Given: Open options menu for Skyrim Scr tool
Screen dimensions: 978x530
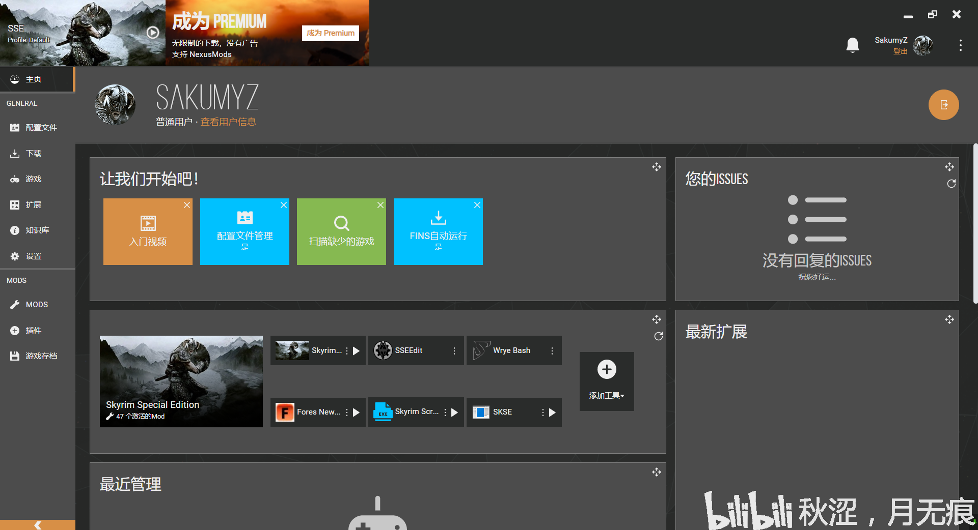Looking at the screenshot, I should tap(445, 412).
